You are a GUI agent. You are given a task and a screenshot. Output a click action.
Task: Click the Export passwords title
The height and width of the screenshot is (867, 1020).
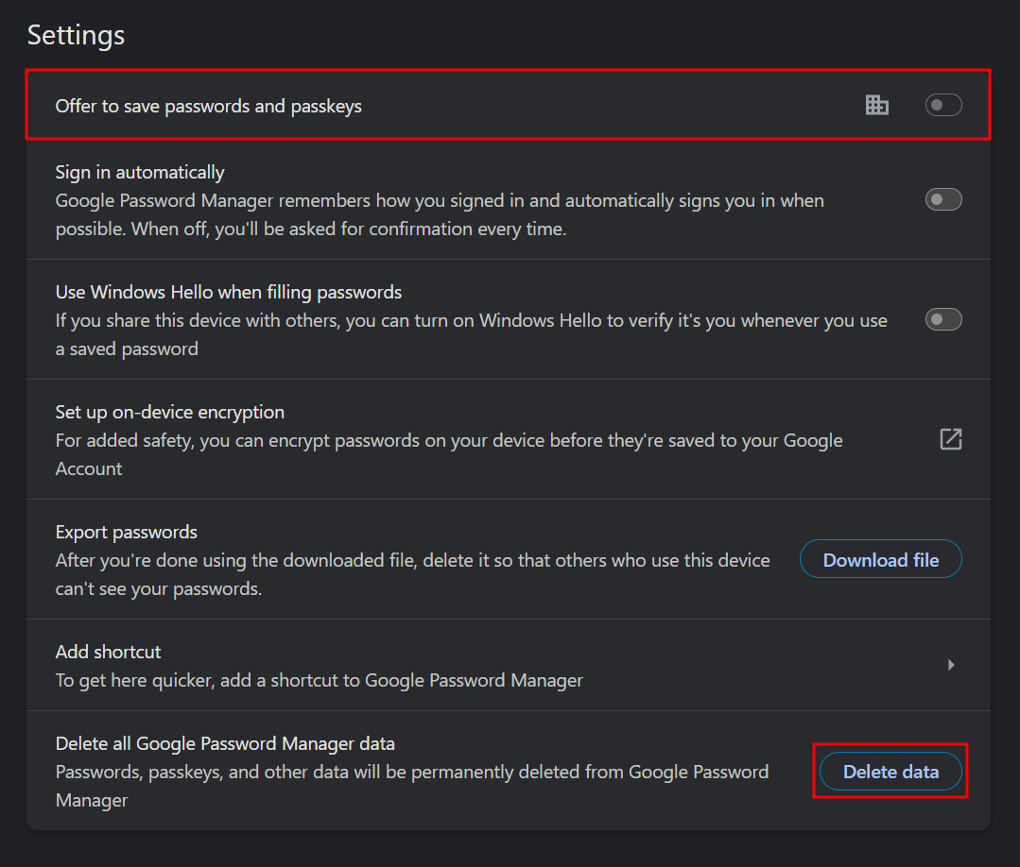pyautogui.click(x=126, y=532)
